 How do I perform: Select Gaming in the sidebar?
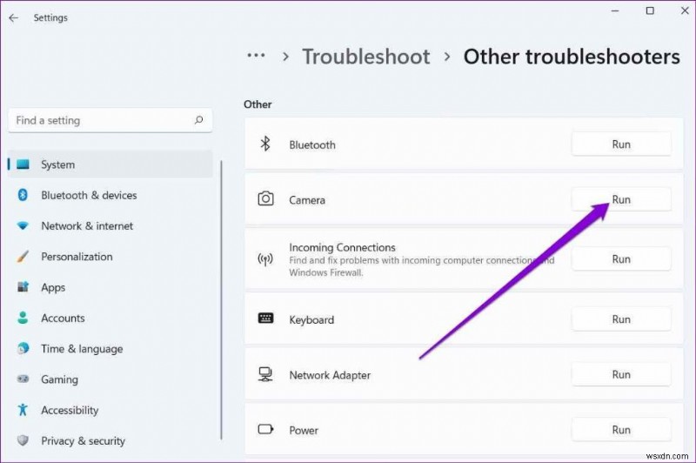[x=110, y=379]
